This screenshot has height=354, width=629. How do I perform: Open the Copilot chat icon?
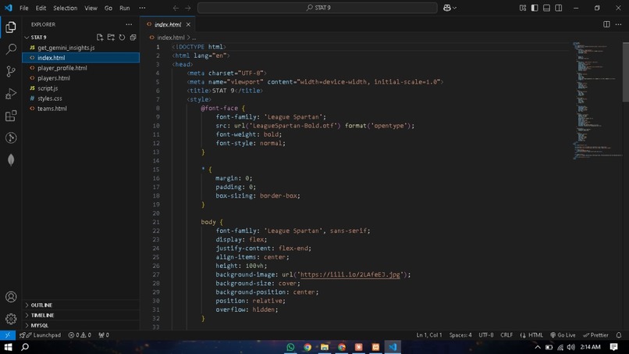[x=447, y=8]
